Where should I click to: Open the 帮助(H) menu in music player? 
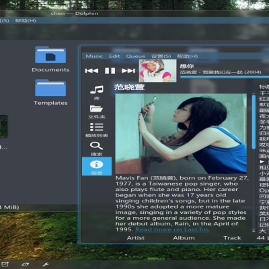click(188, 56)
